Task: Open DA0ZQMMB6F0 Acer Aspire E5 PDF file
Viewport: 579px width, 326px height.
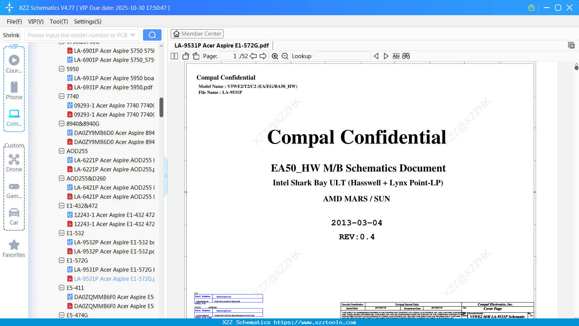Action: (111, 306)
